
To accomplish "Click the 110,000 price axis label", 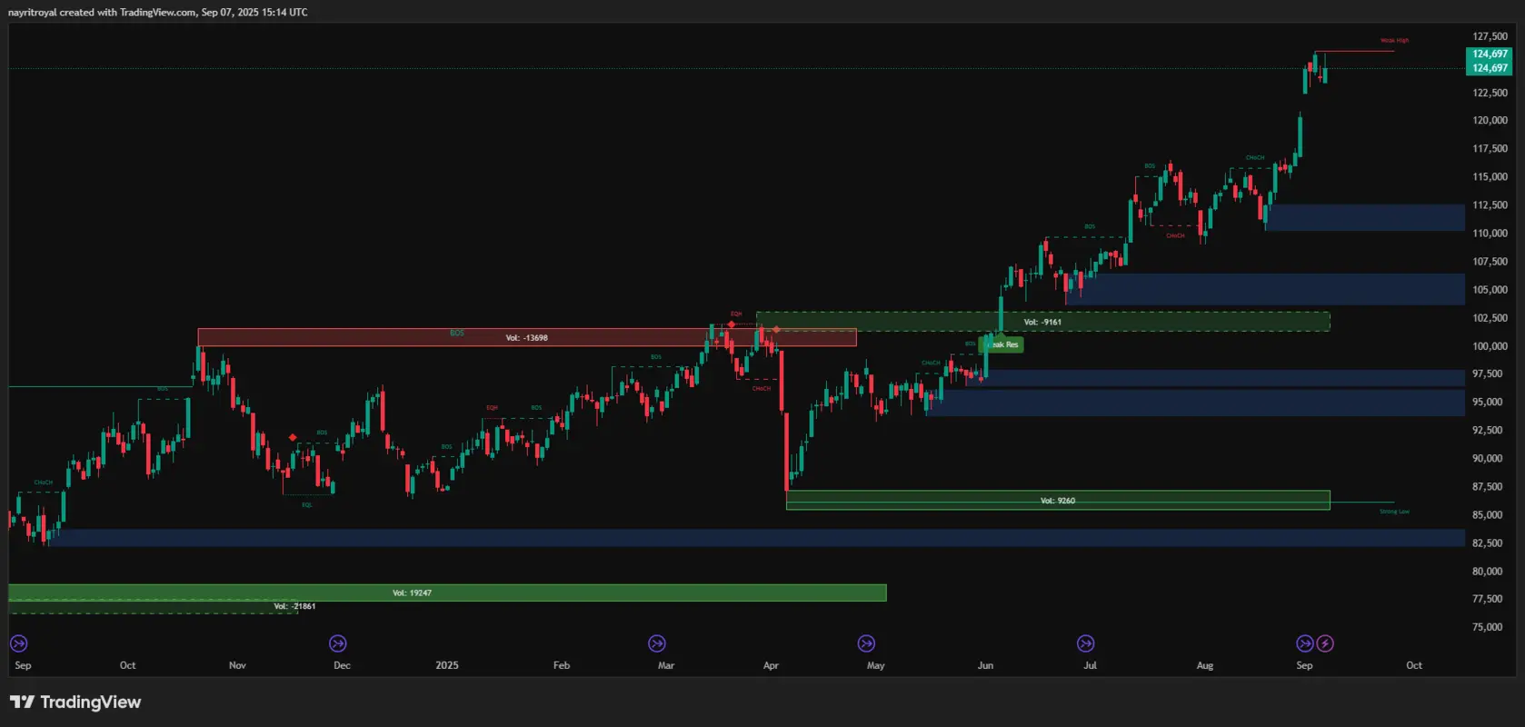I will [x=1490, y=233].
